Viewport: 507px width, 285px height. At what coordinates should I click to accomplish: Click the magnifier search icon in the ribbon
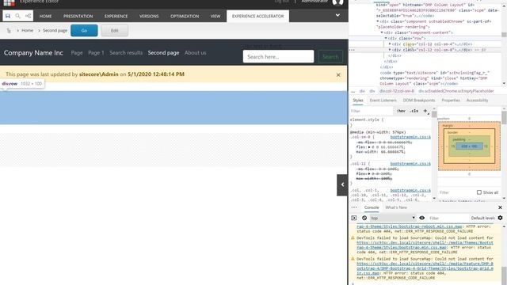tap(17, 16)
